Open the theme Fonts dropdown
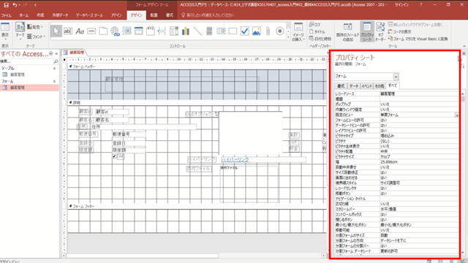 36,37
